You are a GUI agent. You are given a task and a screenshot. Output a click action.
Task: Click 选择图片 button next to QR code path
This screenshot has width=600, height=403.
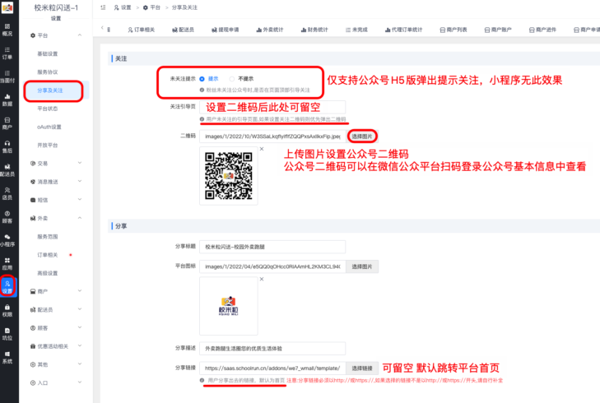(361, 135)
